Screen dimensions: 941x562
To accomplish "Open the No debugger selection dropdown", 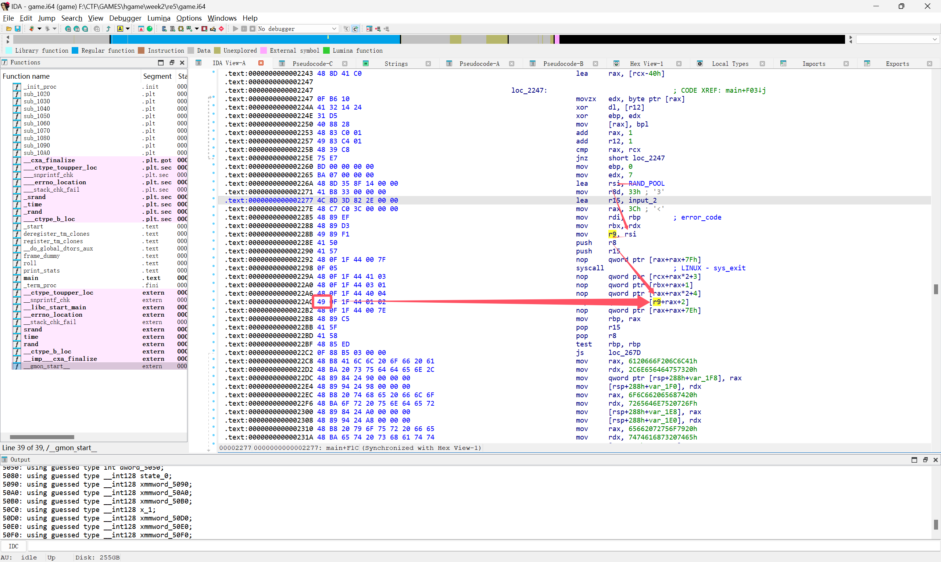I will click(297, 29).
